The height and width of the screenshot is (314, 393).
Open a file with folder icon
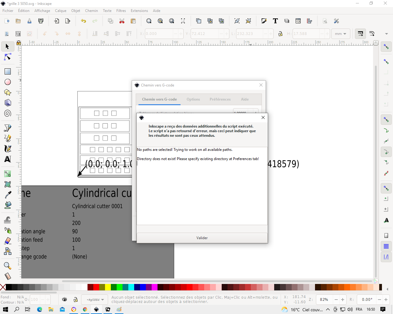(18, 21)
